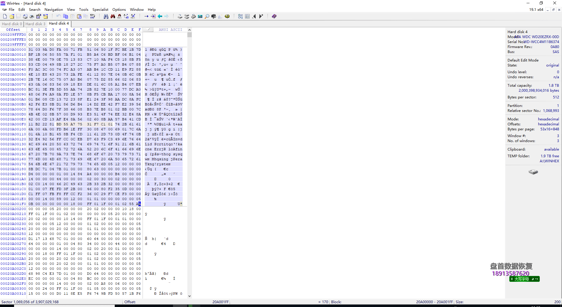The image size is (562, 307).
Task: Open the Properties icon in the toolbar
Action: click(x=38, y=16)
